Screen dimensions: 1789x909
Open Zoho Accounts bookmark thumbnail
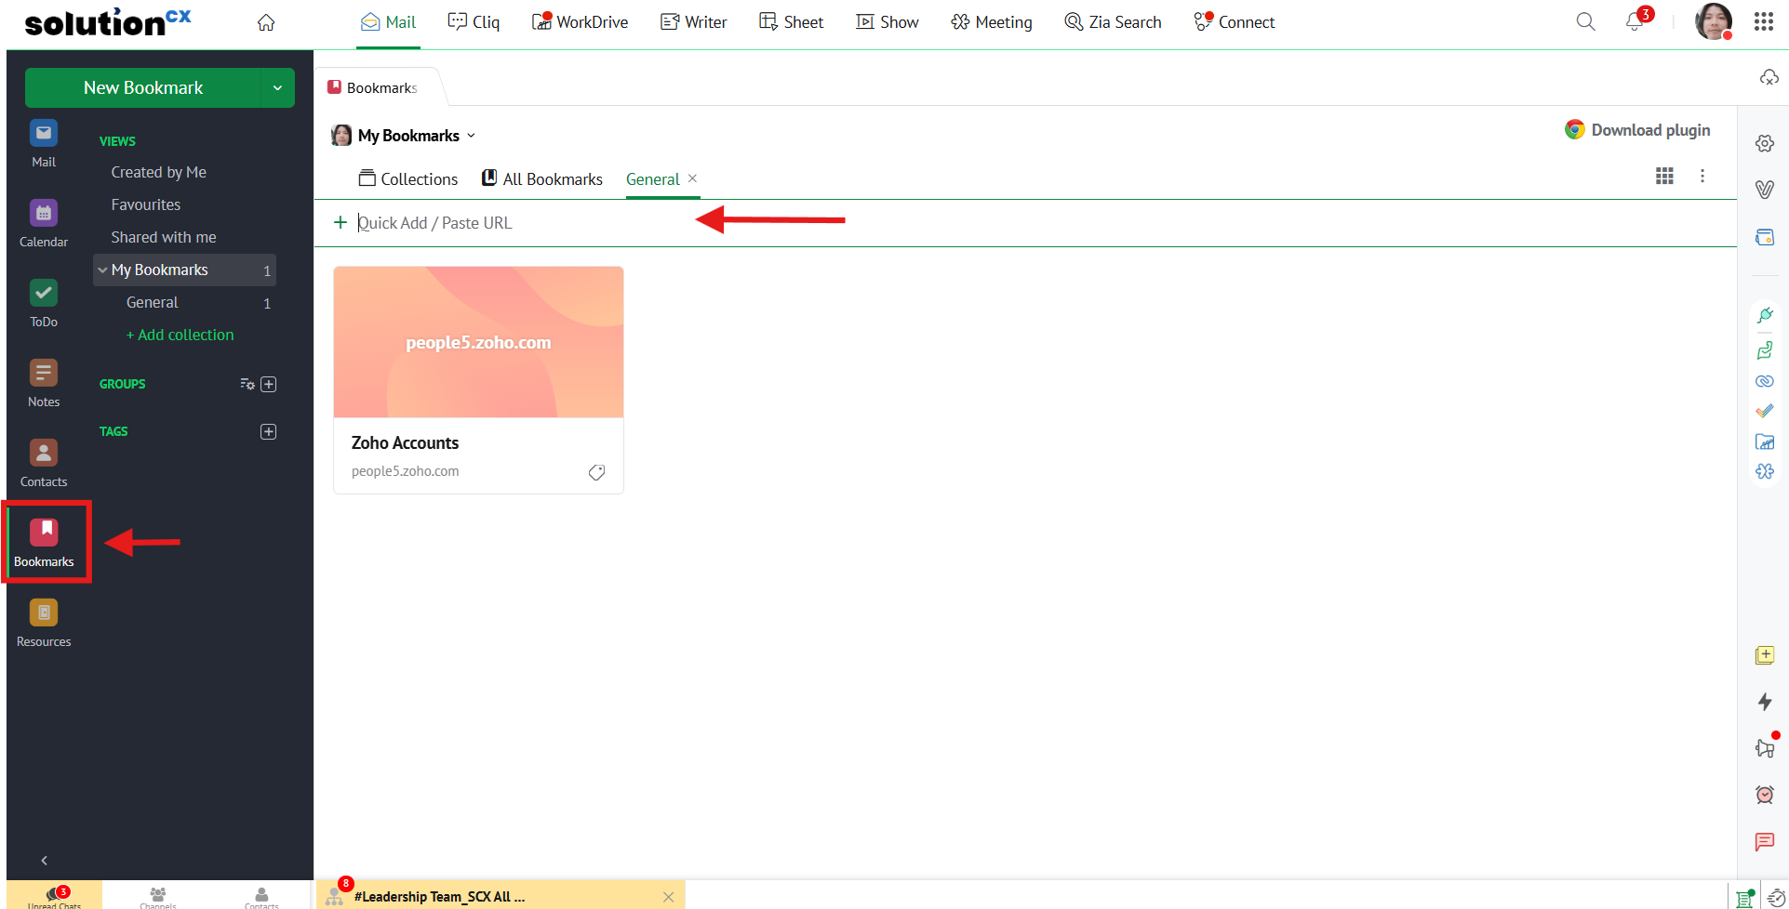tap(478, 342)
